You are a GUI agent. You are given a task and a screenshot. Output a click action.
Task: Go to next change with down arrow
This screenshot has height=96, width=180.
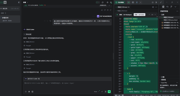point(155,15)
